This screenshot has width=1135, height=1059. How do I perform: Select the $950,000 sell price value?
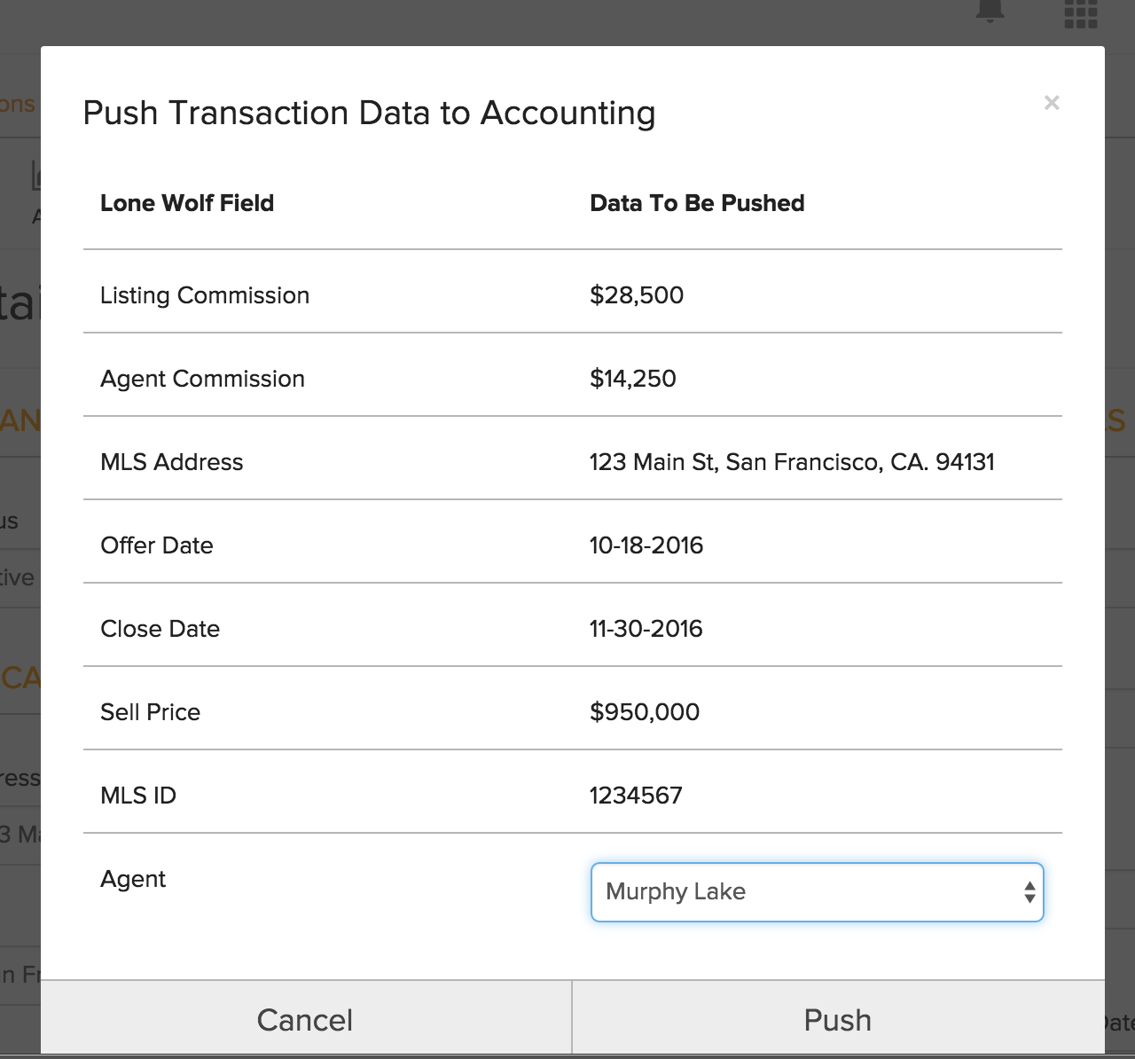pyautogui.click(x=644, y=712)
